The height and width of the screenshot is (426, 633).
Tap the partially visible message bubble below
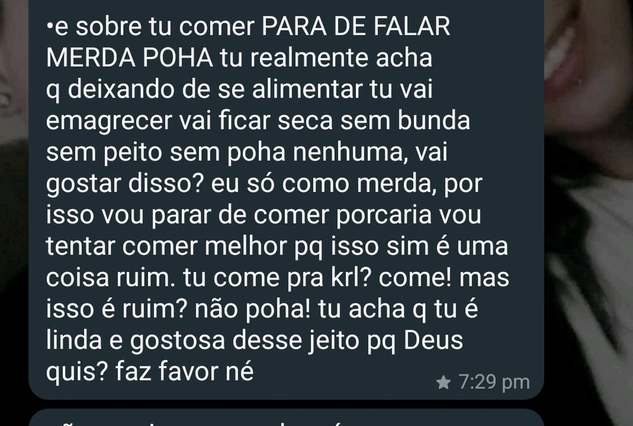tap(286, 418)
